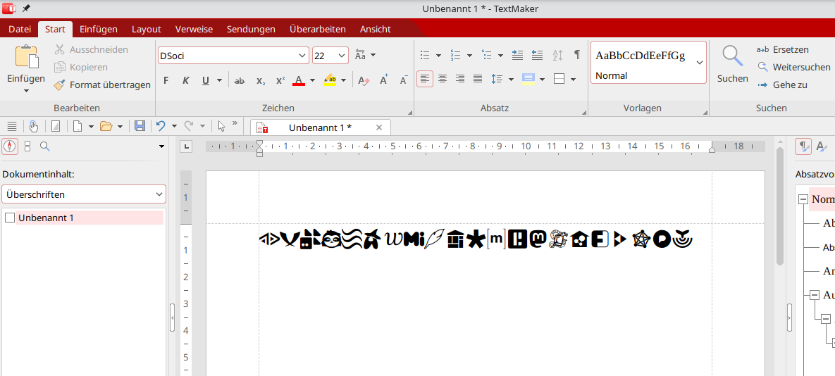Click the Gehe zu button
This screenshot has width=835, height=376.
tap(782, 84)
